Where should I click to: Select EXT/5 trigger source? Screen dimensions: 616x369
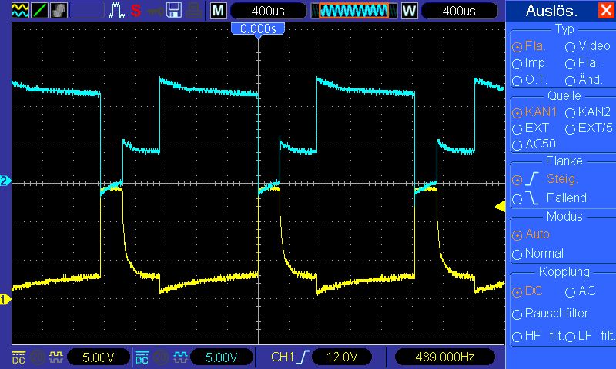click(571, 128)
